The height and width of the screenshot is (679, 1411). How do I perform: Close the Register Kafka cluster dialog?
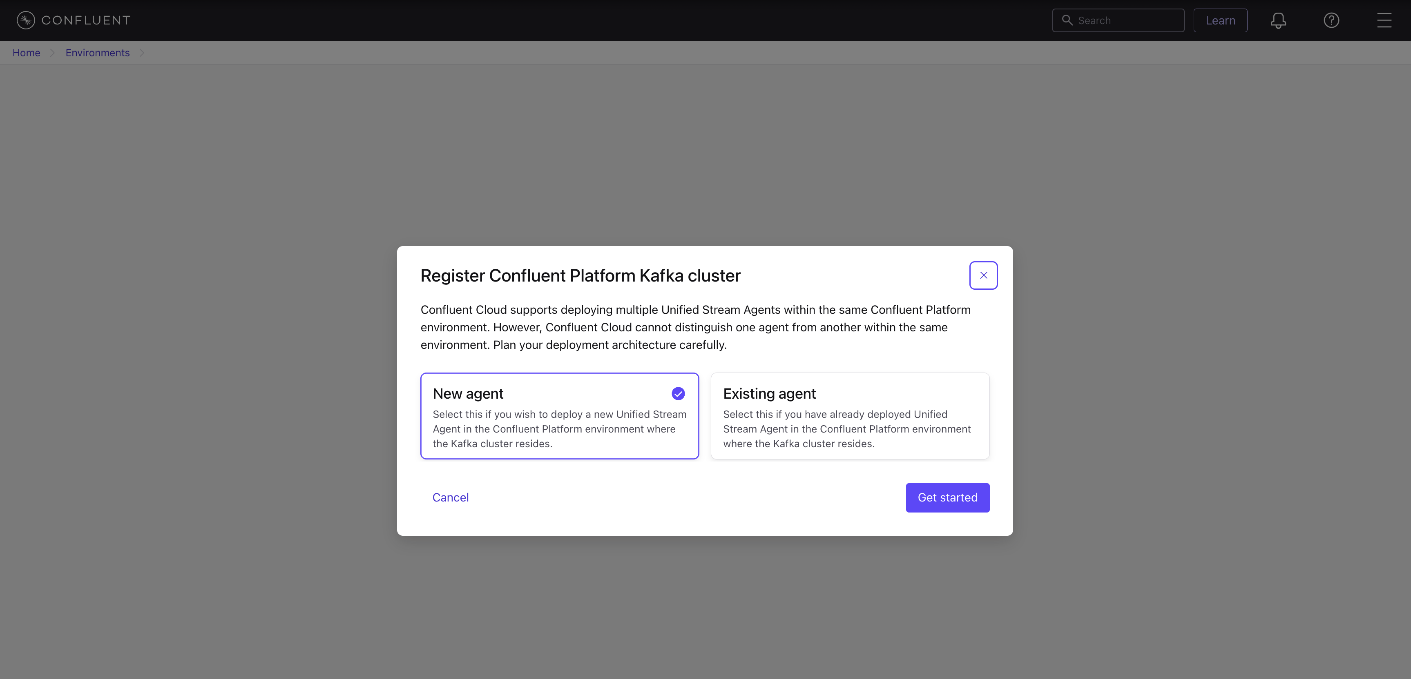pyautogui.click(x=983, y=275)
